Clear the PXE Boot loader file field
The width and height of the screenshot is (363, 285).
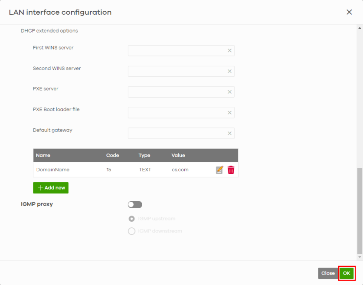coord(229,113)
